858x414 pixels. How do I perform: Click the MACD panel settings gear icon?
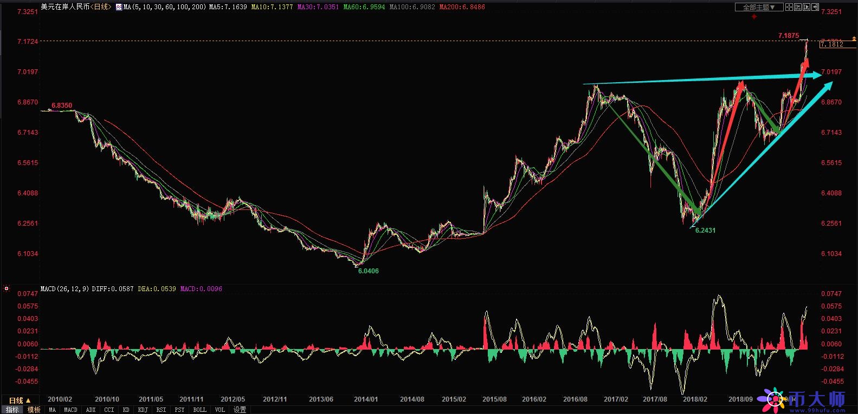click(x=7, y=289)
